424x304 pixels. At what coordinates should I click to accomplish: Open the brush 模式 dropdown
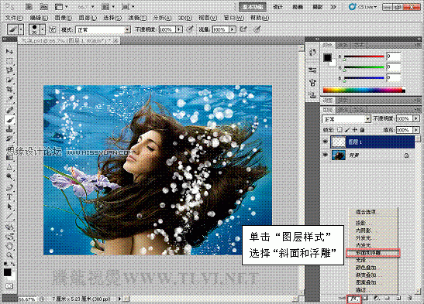[x=103, y=29]
